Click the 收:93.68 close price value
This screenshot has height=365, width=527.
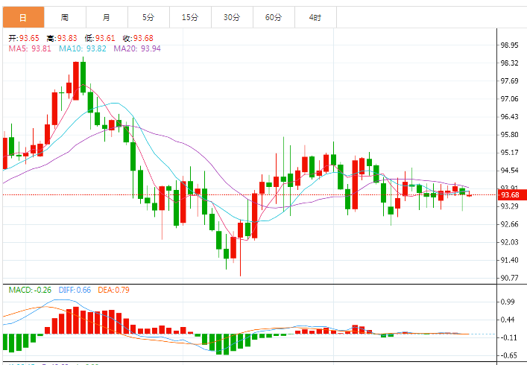click(x=138, y=38)
